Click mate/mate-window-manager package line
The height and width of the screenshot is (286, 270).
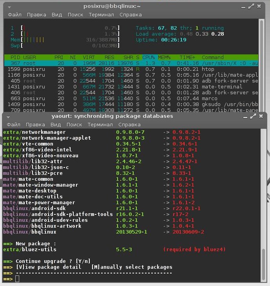click(99, 185)
